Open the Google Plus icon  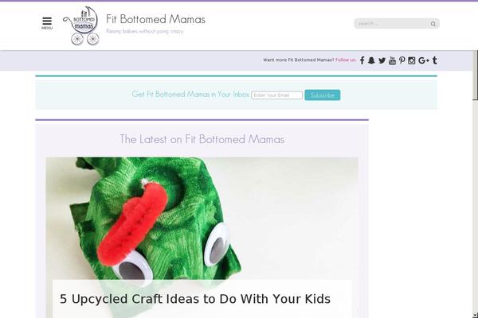pos(424,60)
